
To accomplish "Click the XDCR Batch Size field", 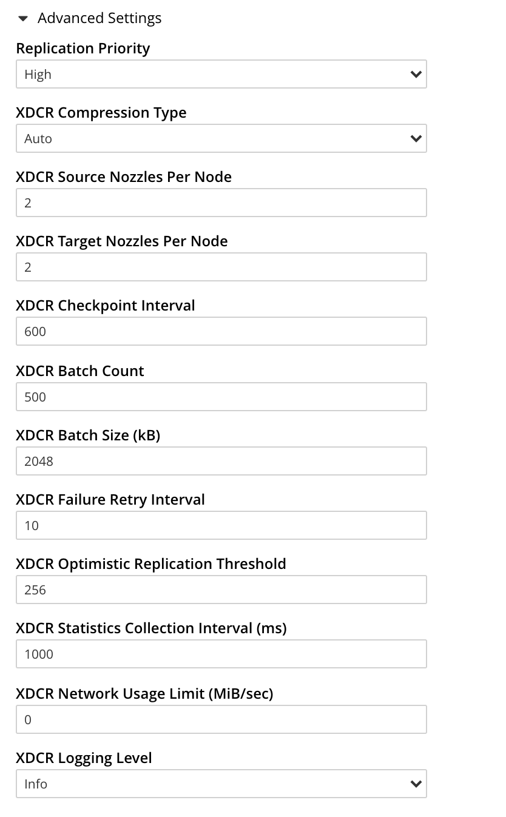I will 221,461.
